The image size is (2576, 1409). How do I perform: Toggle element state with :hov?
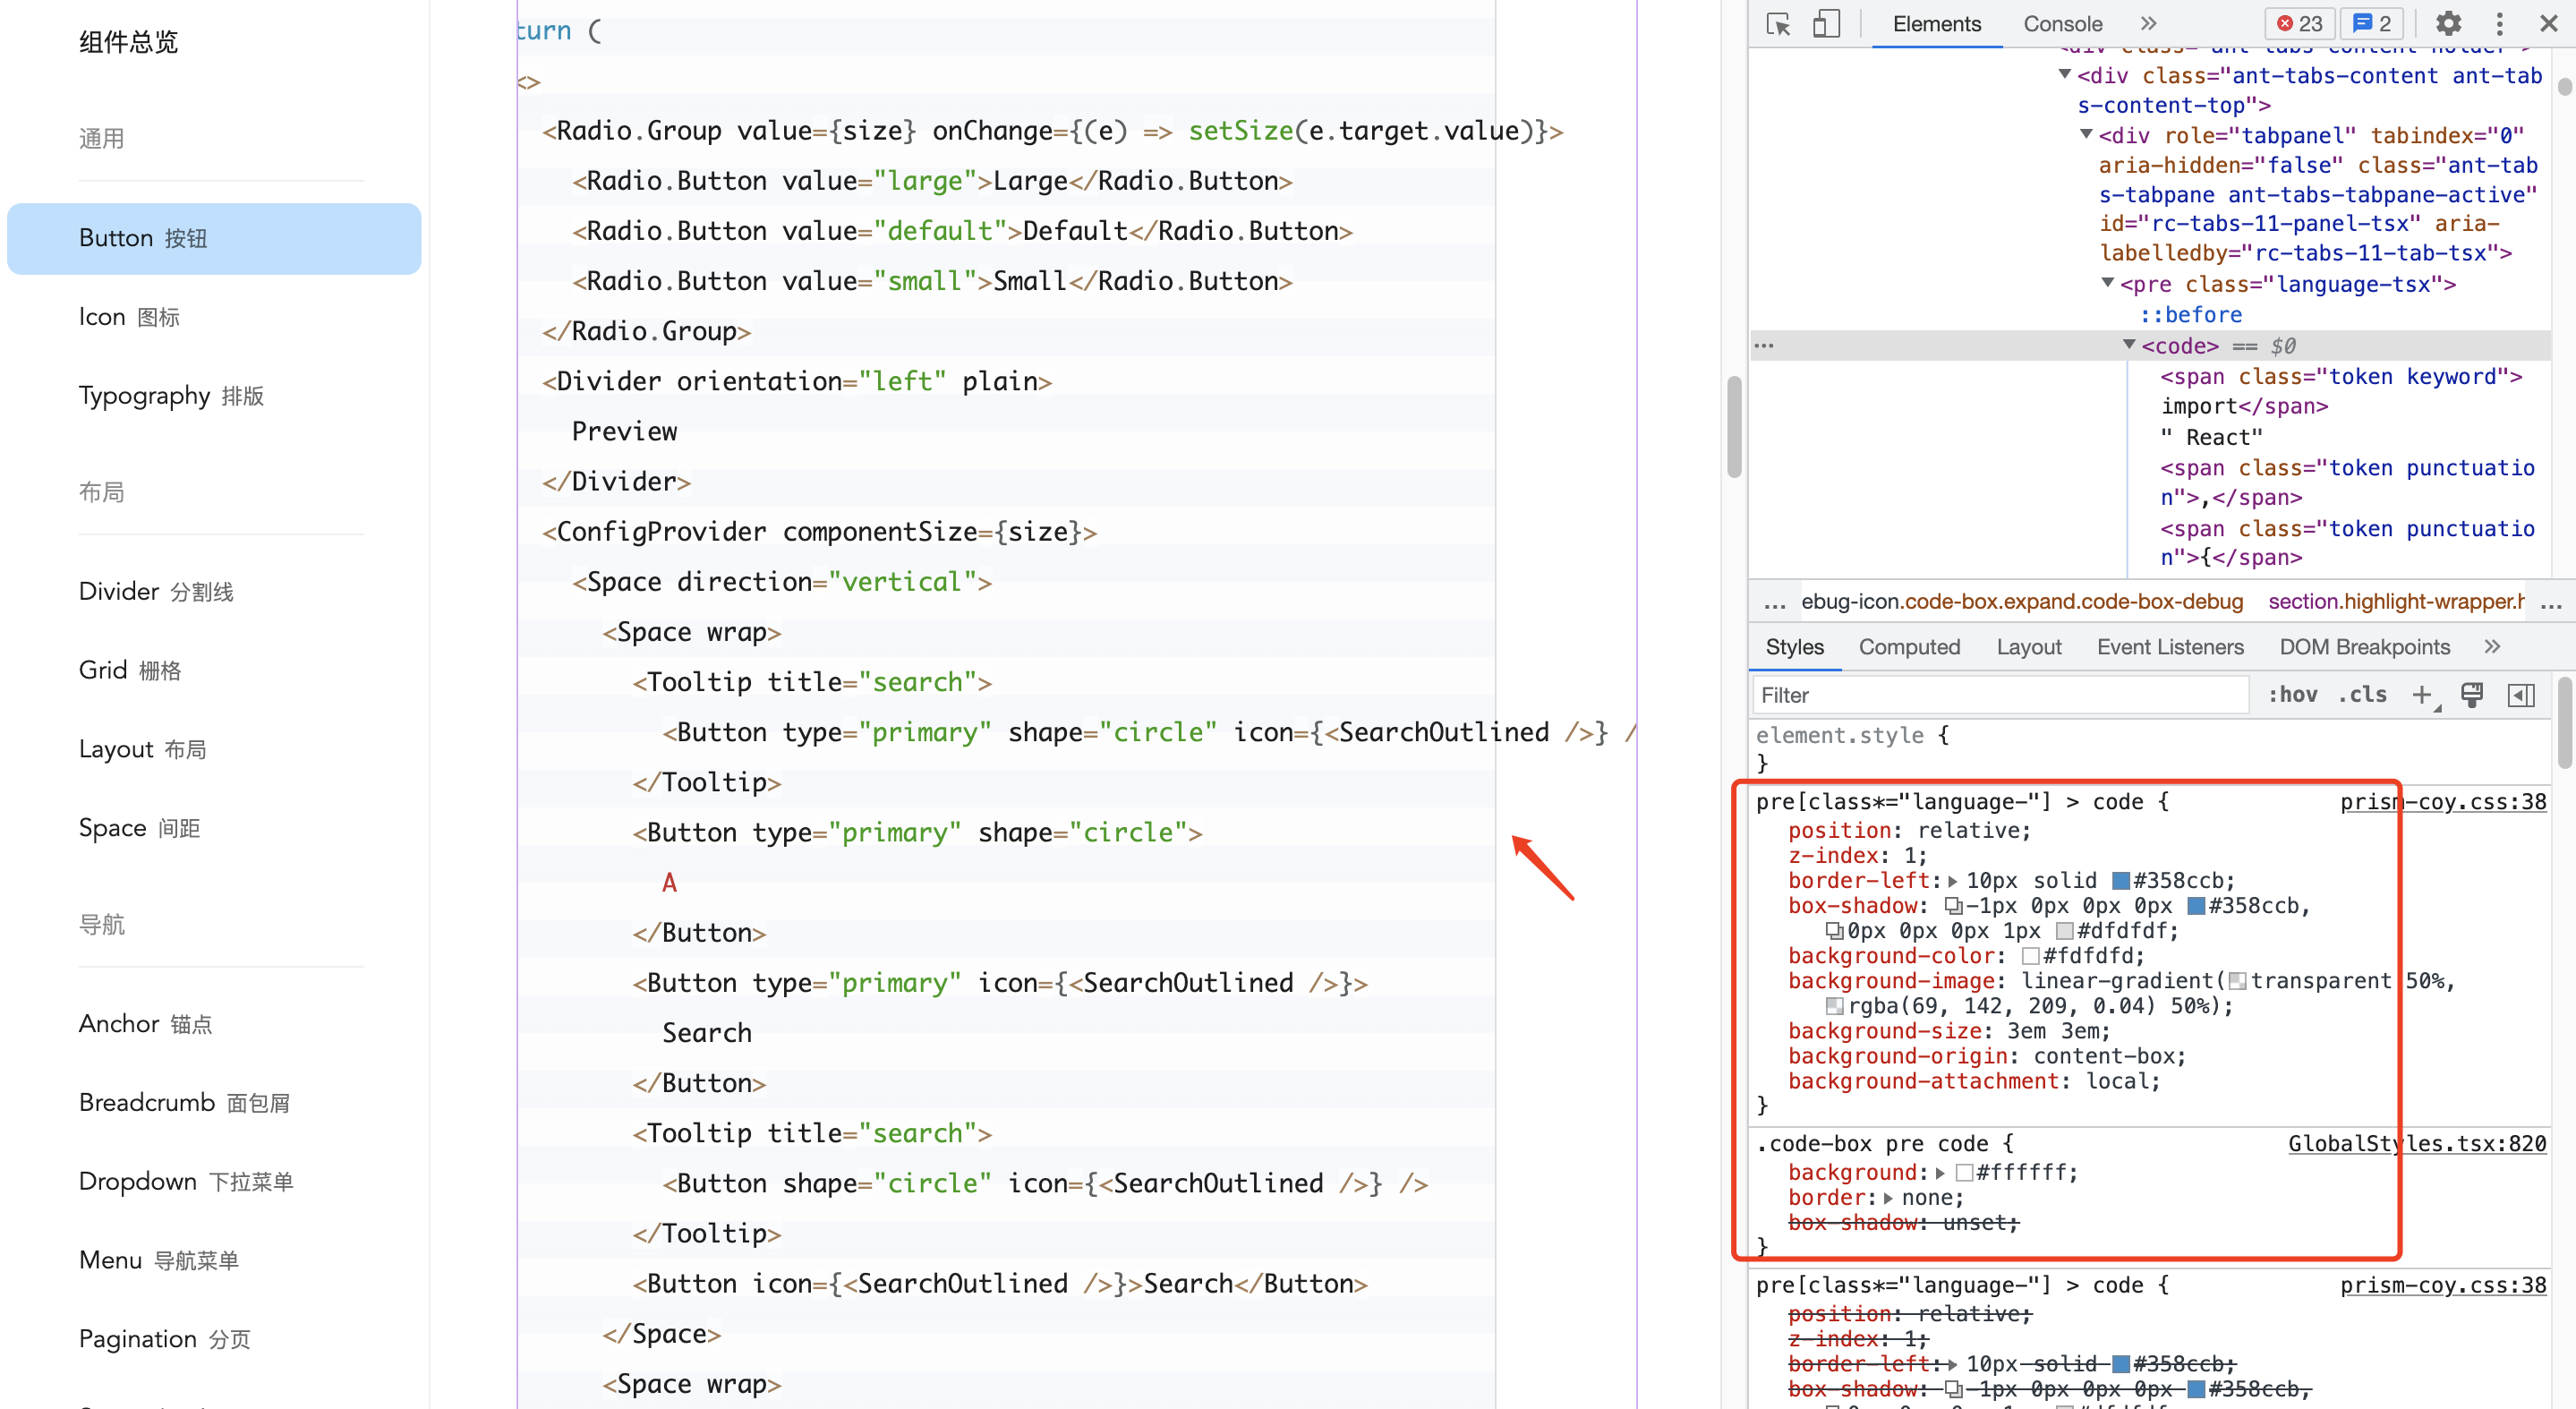click(x=2293, y=694)
